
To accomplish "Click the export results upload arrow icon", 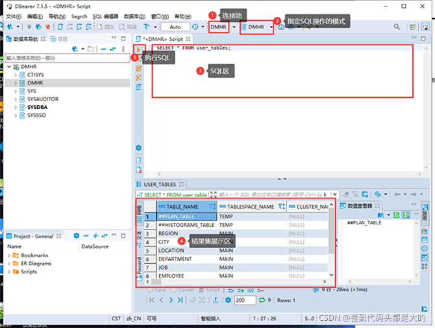I will coord(216,300).
